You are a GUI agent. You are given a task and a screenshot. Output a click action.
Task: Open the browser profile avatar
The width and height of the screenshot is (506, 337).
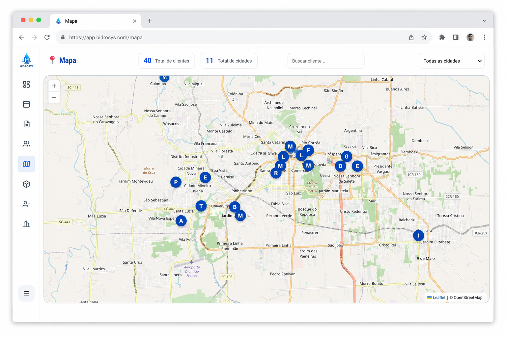tap(470, 37)
